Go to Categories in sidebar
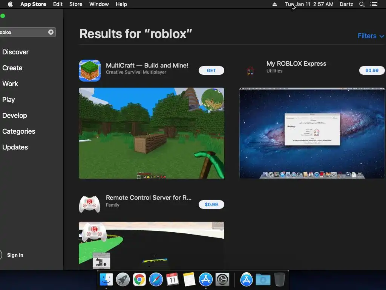 tap(19, 131)
